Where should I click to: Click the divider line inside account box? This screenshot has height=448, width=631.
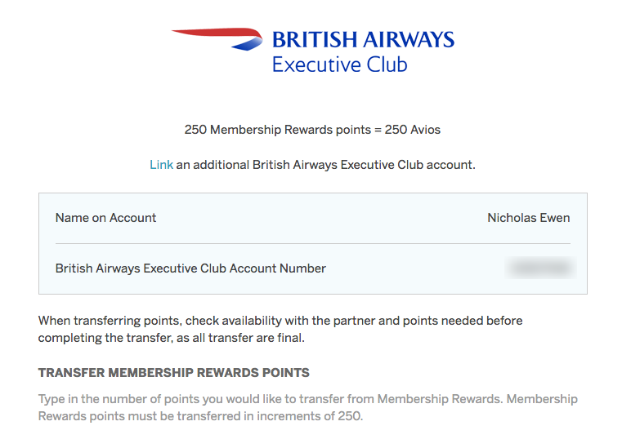click(x=312, y=243)
